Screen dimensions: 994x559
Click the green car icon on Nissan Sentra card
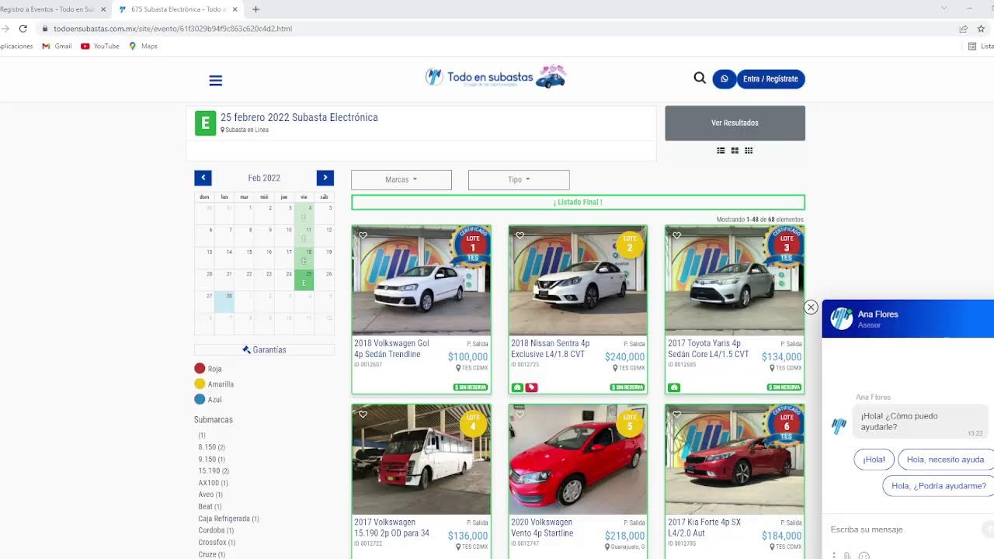517,387
